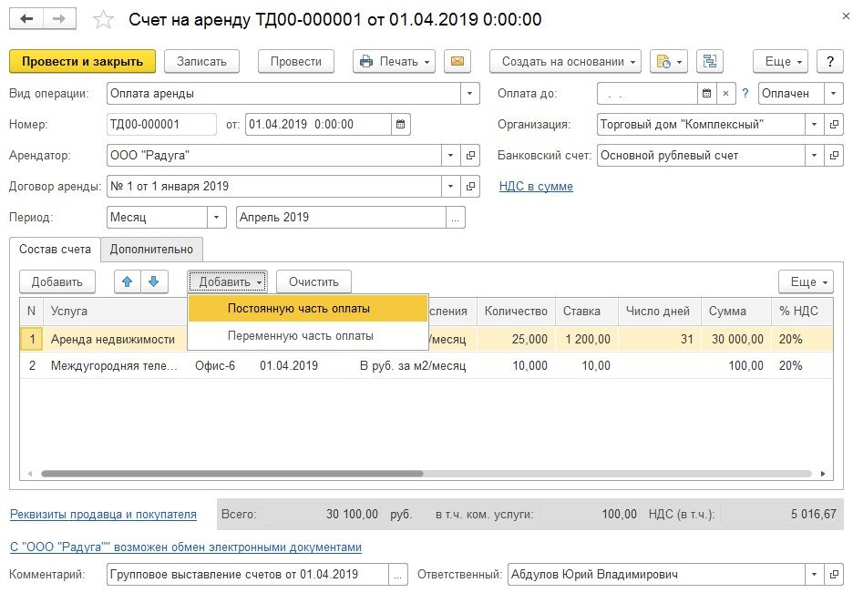The width and height of the screenshot is (853, 593).
Task: Click the back navigation arrow
Action: [x=26, y=19]
